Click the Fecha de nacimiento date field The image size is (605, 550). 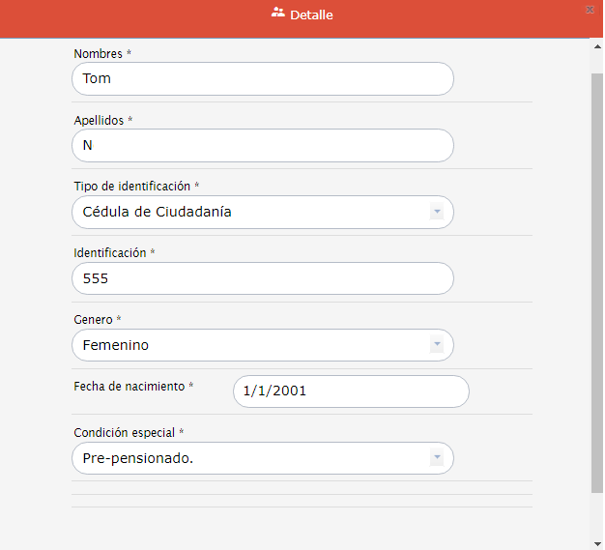tap(351, 391)
